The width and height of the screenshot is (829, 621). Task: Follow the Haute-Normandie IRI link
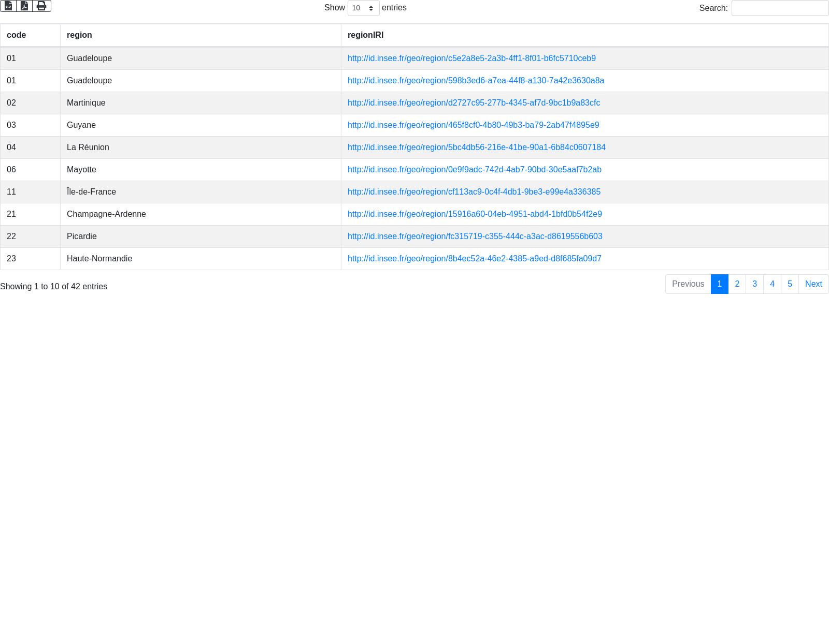tap(474, 259)
